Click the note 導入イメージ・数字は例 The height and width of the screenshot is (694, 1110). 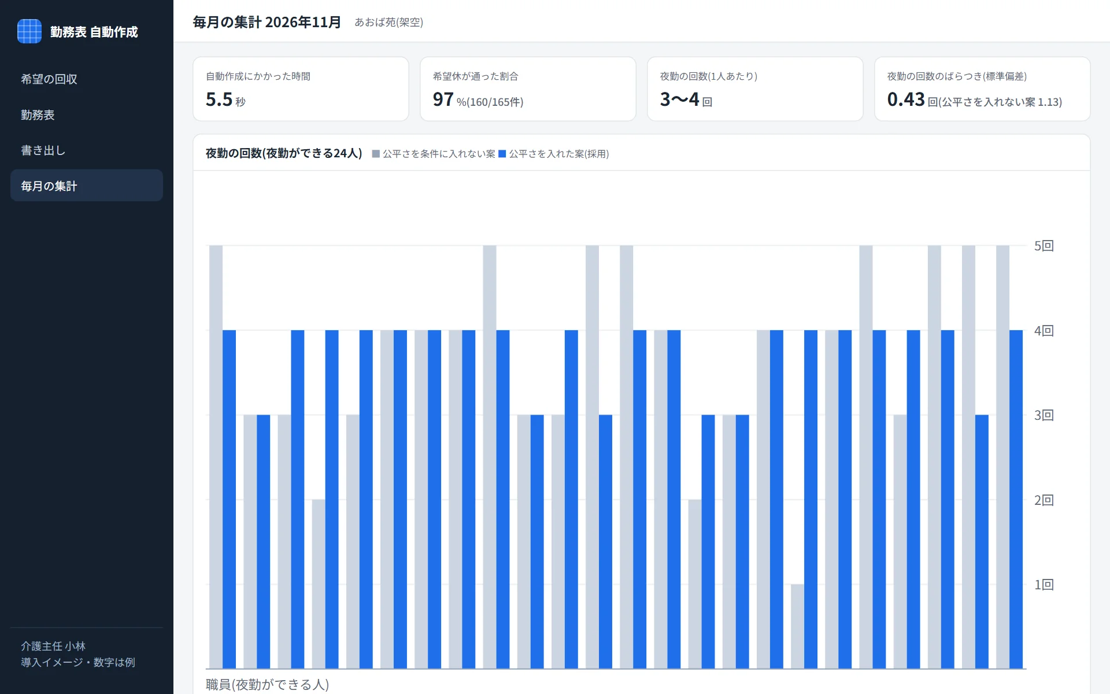pos(78,662)
